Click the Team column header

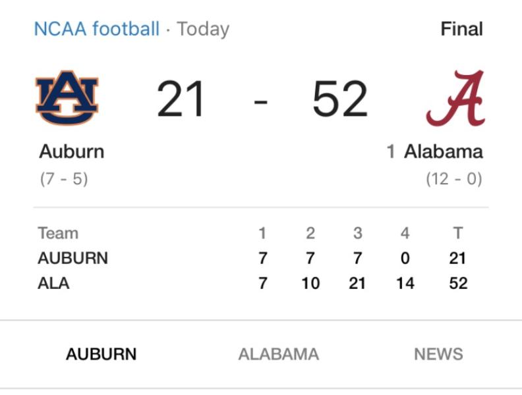pos(58,233)
